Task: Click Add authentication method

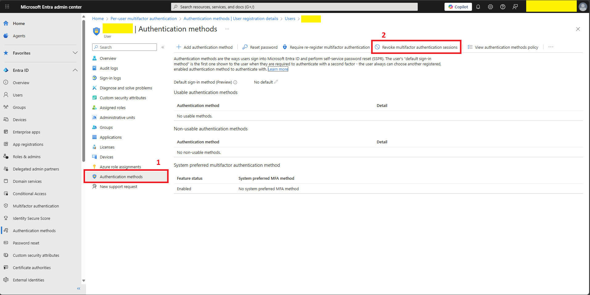Action: 204,47
